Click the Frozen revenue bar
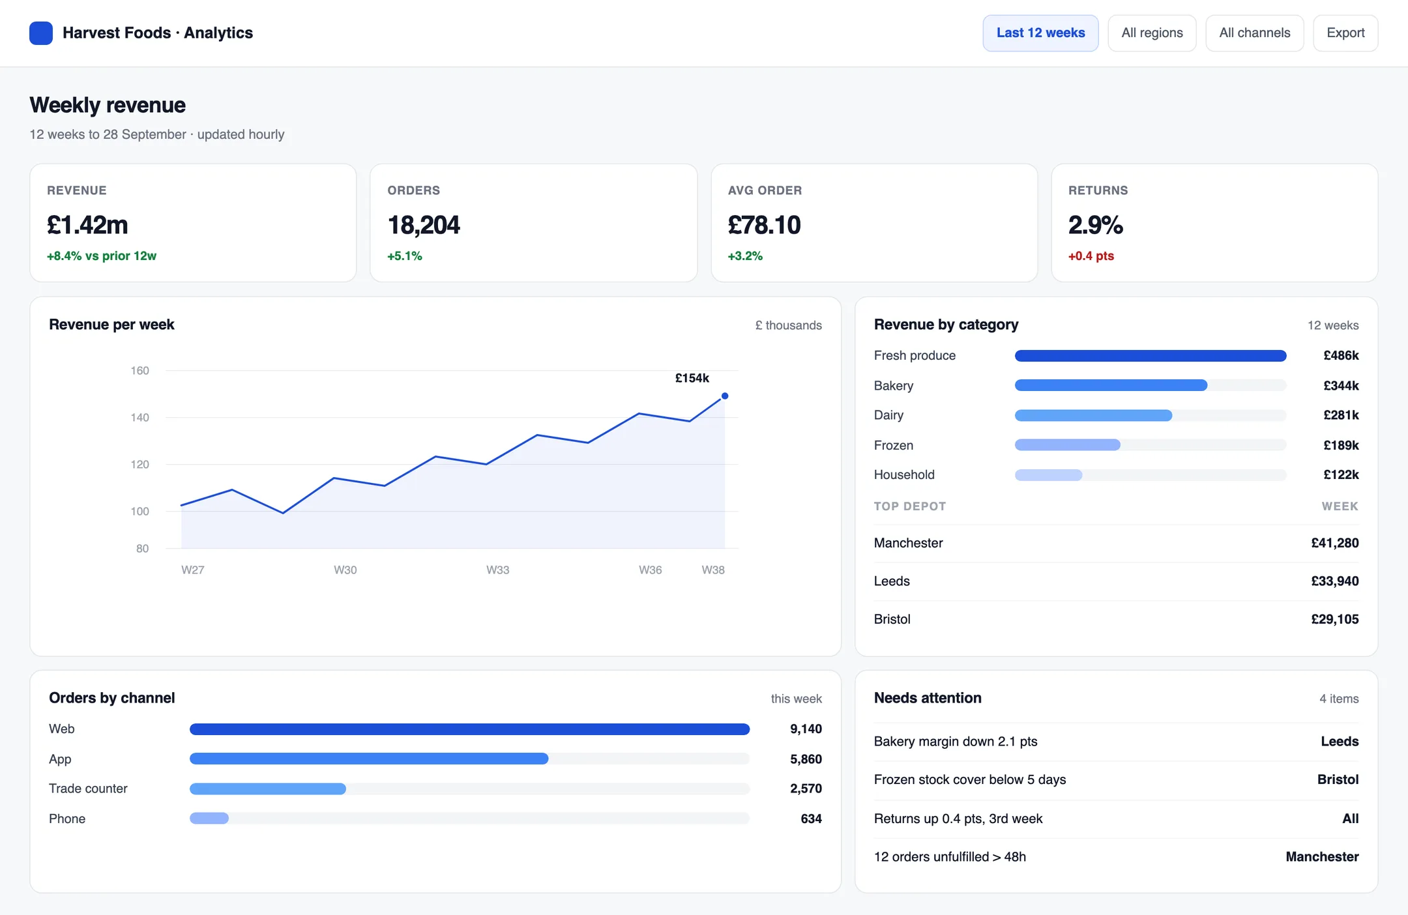 coord(1068,445)
